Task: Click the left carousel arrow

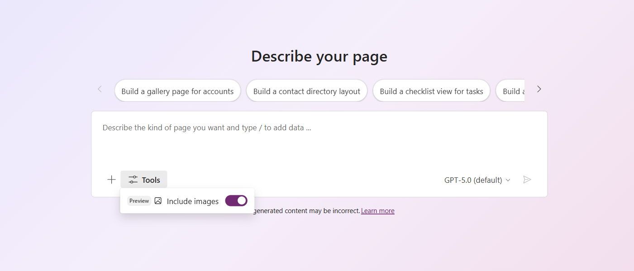Action: coord(99,89)
